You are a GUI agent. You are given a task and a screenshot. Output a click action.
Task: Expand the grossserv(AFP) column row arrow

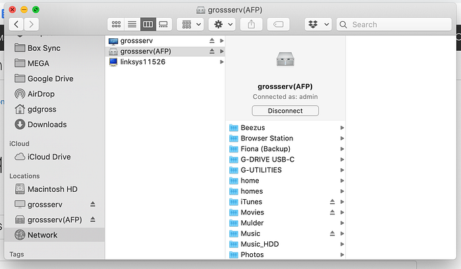pyautogui.click(x=222, y=51)
